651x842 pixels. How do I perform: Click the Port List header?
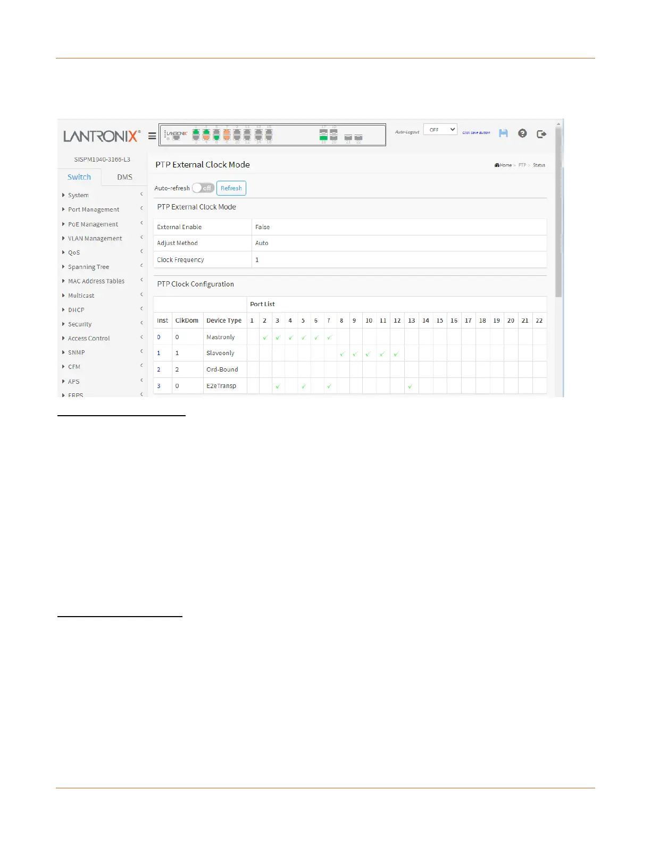point(262,304)
